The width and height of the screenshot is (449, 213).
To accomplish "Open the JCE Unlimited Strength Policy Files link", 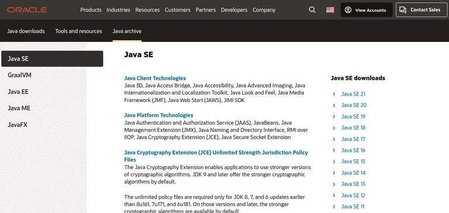I will pos(216,156).
